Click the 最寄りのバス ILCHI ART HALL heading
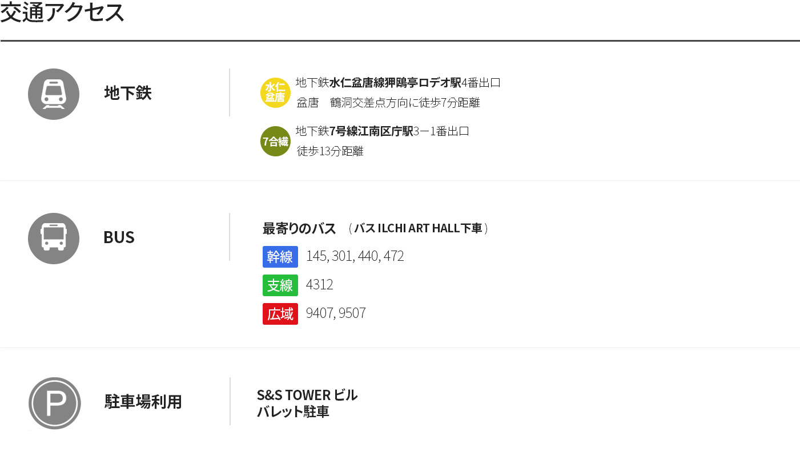This screenshot has width=800, height=464. 375,229
